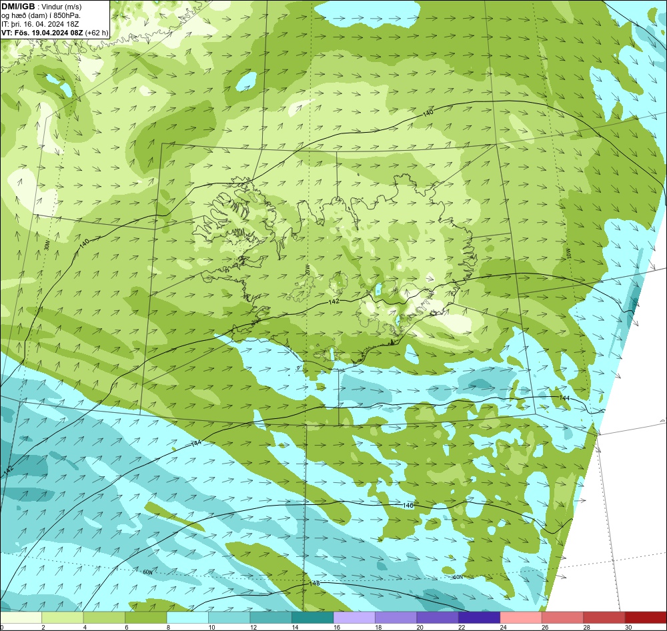This screenshot has width=667, height=631.
Task: Pick the light lavender 16–18 m/s legend swatch
Action: (354, 618)
